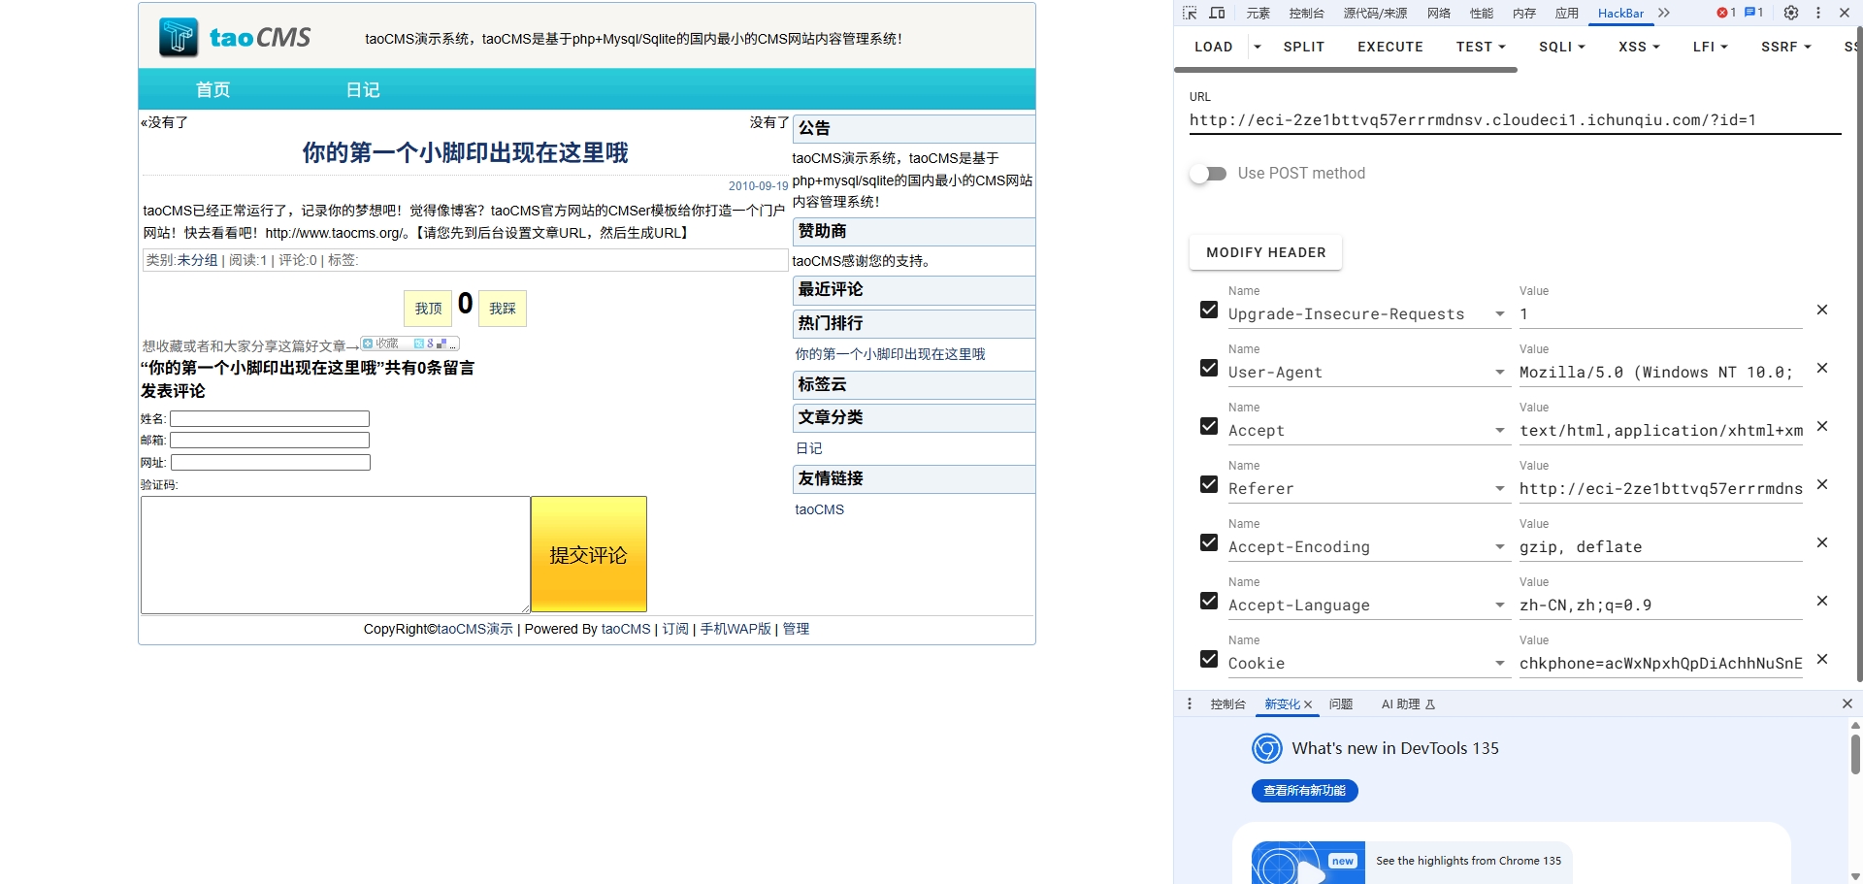Uncheck the Accept-Encoding header checkbox
The height and width of the screenshot is (884, 1863).
click(1209, 542)
